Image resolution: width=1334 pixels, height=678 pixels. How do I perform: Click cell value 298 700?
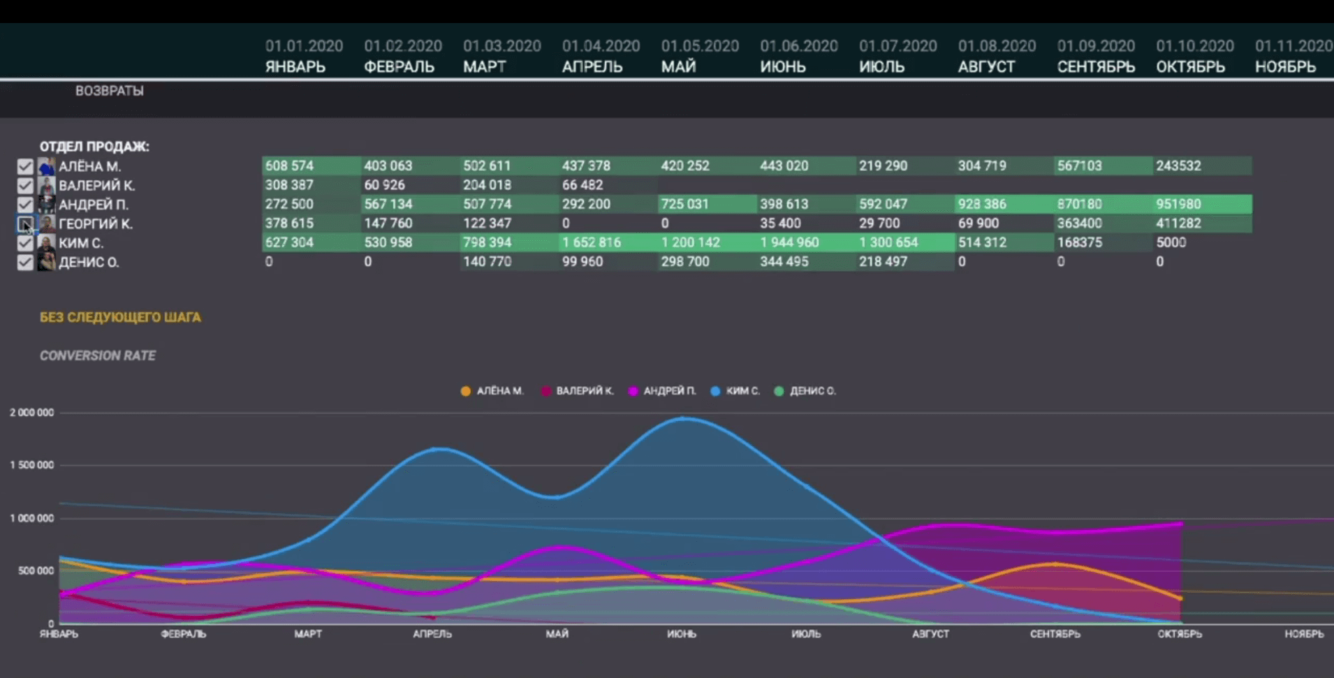(685, 262)
